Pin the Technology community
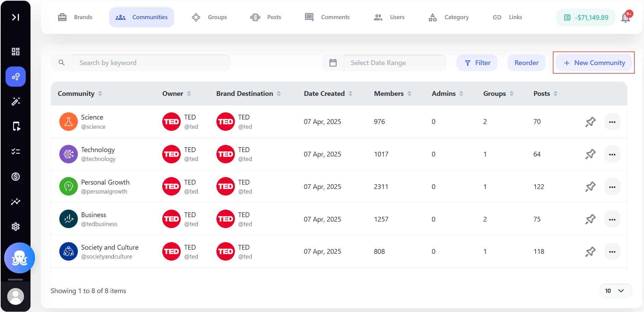This screenshot has width=644, height=312. pos(591,154)
